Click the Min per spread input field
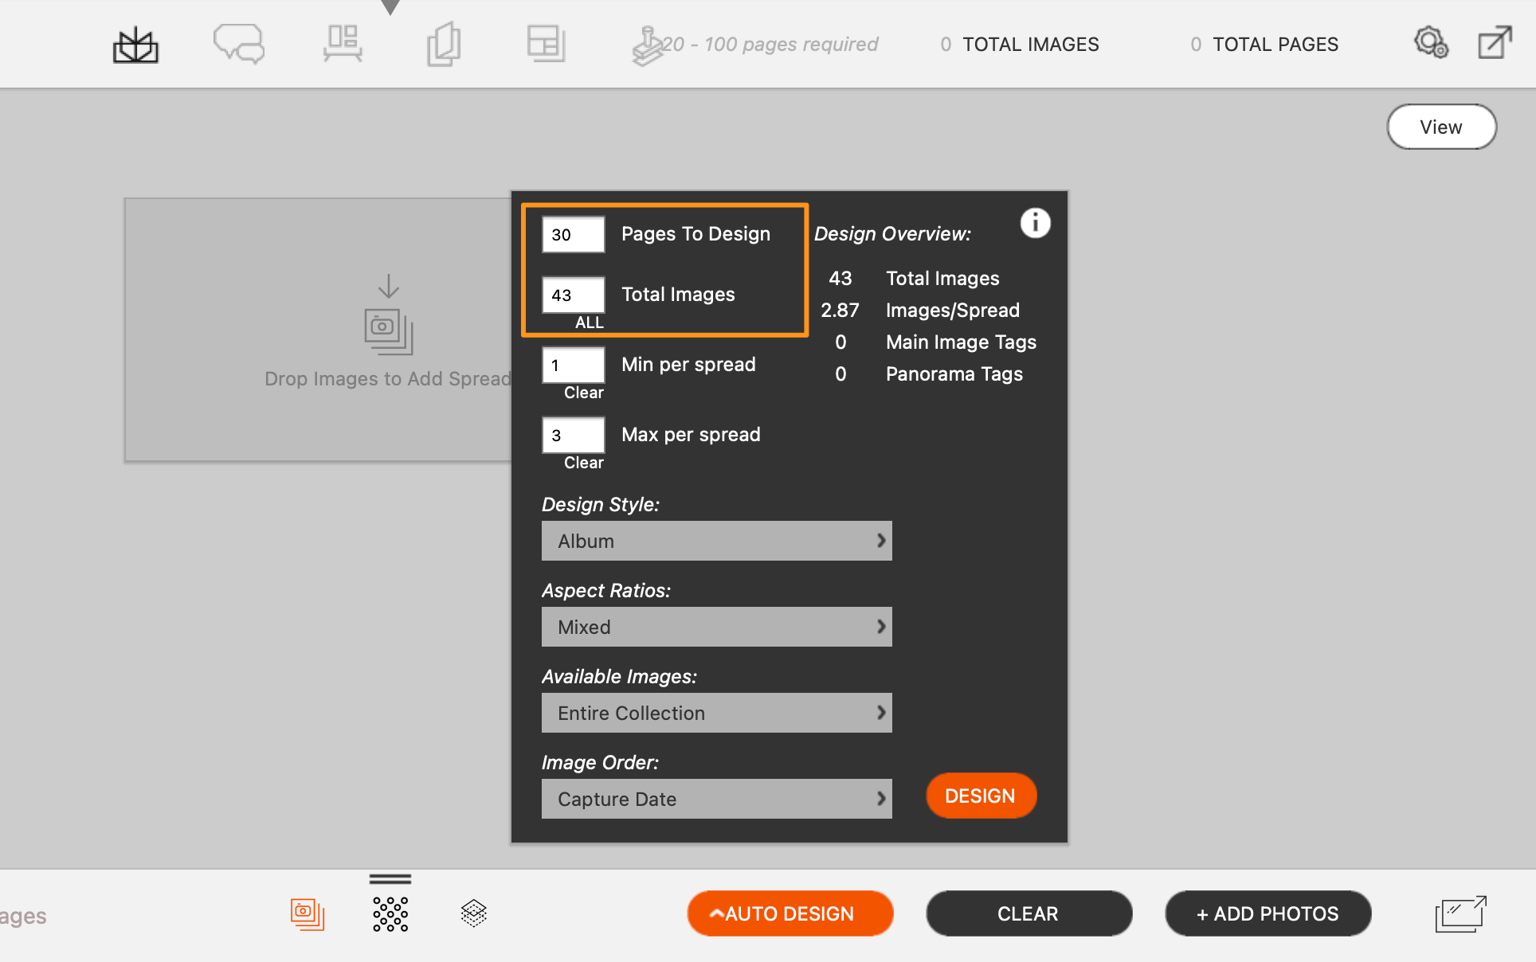The image size is (1536, 962). pyautogui.click(x=574, y=366)
